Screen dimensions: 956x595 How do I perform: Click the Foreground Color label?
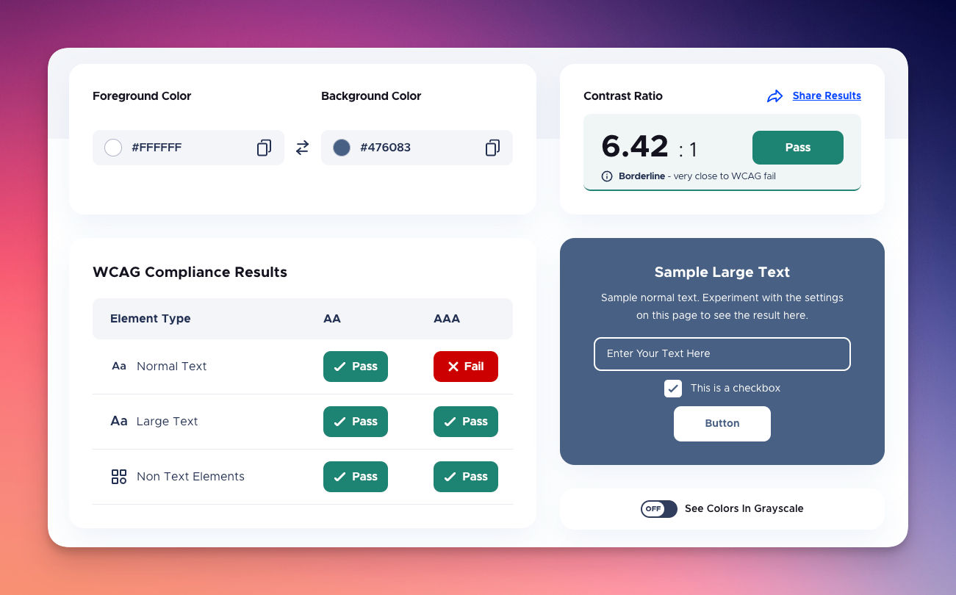(142, 96)
